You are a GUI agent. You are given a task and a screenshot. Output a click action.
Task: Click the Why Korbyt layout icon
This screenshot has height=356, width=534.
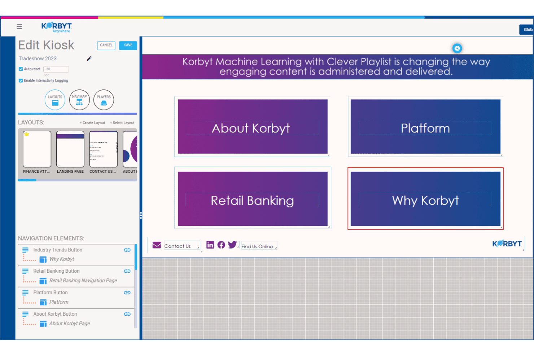click(43, 259)
